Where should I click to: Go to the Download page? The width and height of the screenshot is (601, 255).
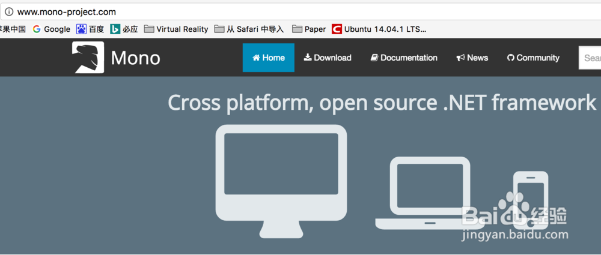pos(328,58)
